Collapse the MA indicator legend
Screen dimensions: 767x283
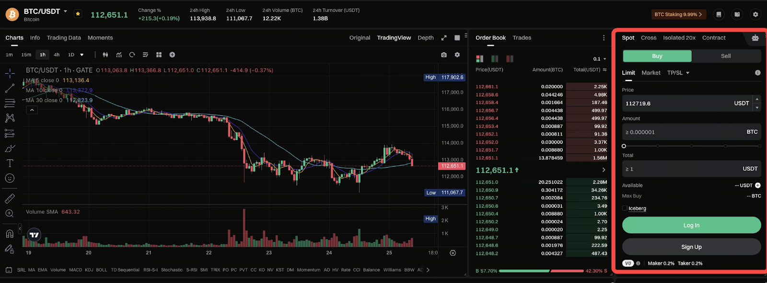(32, 110)
